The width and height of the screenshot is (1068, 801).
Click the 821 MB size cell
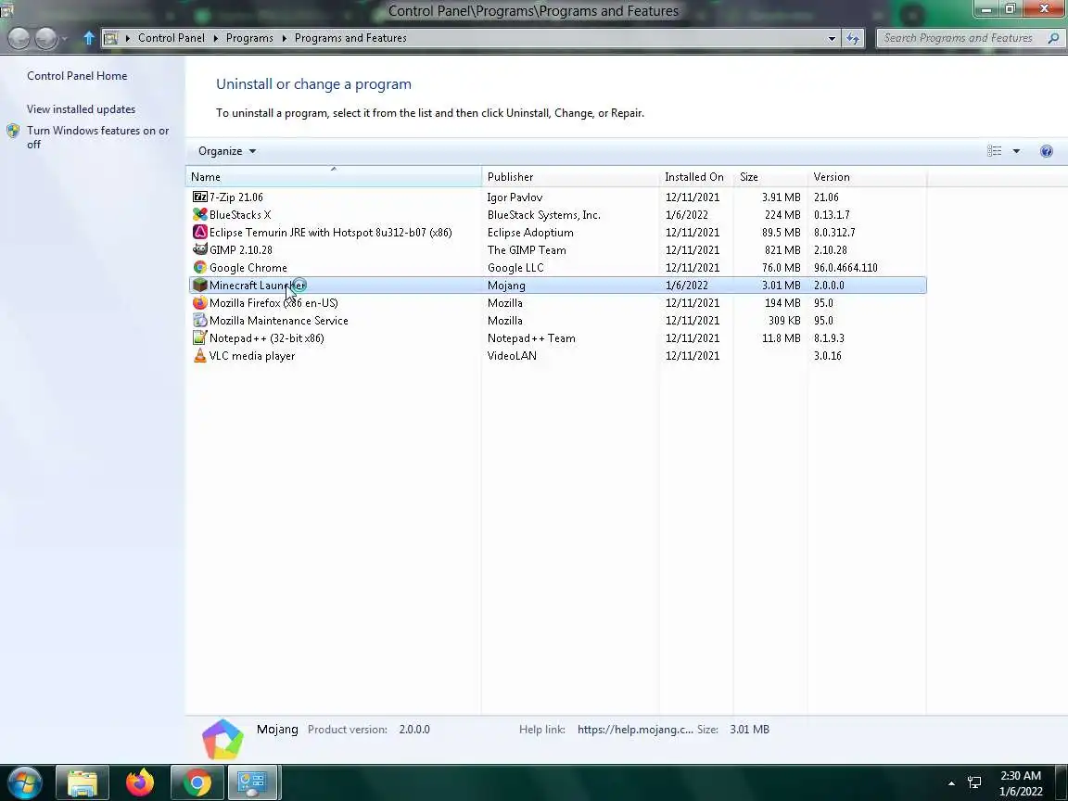782,250
